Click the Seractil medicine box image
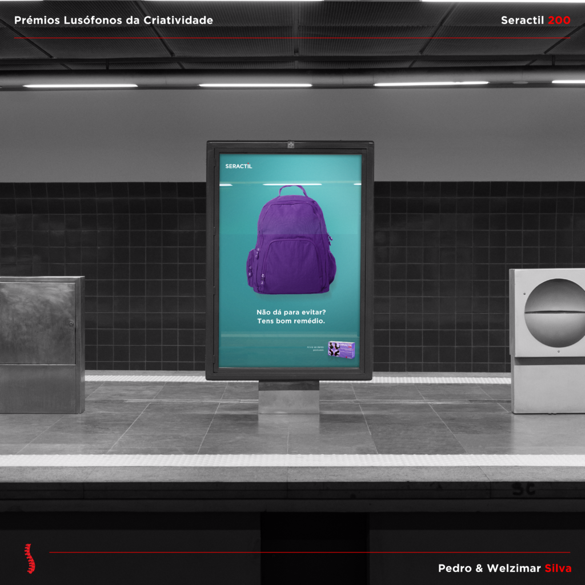 coord(341,350)
